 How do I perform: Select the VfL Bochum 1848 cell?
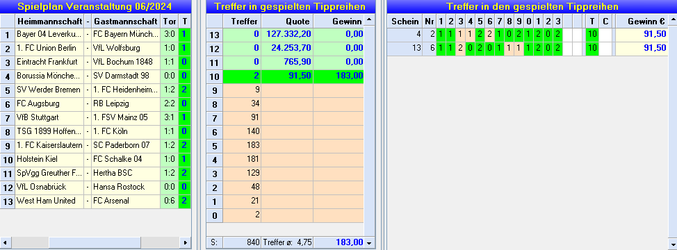pos(126,62)
